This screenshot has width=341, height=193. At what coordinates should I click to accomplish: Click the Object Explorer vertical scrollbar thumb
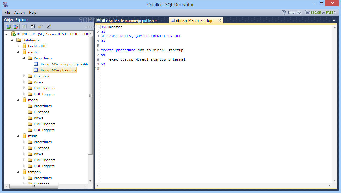pos(90,95)
